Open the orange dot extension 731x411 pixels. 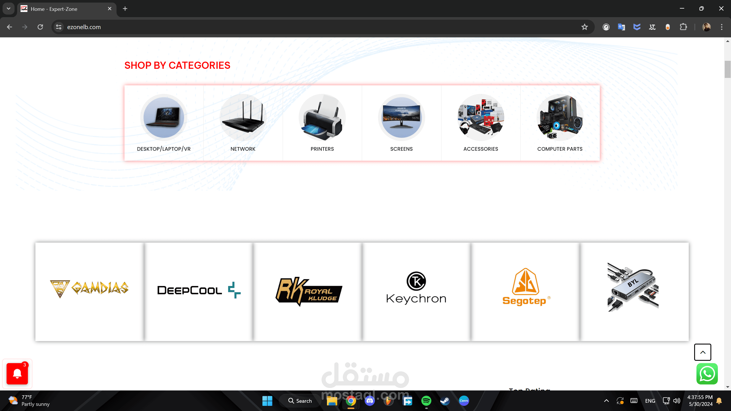pyautogui.click(x=668, y=27)
